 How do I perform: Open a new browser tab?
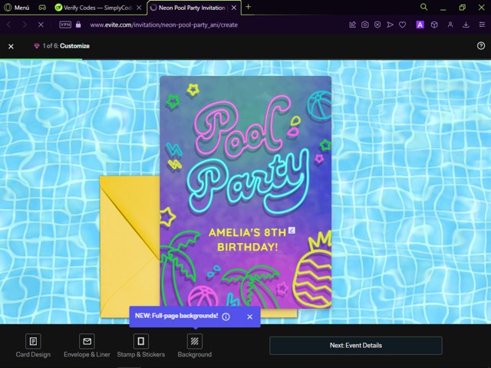pos(248,7)
